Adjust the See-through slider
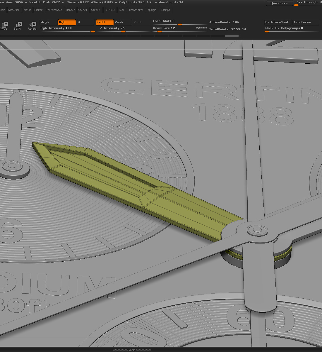 point(309,3)
